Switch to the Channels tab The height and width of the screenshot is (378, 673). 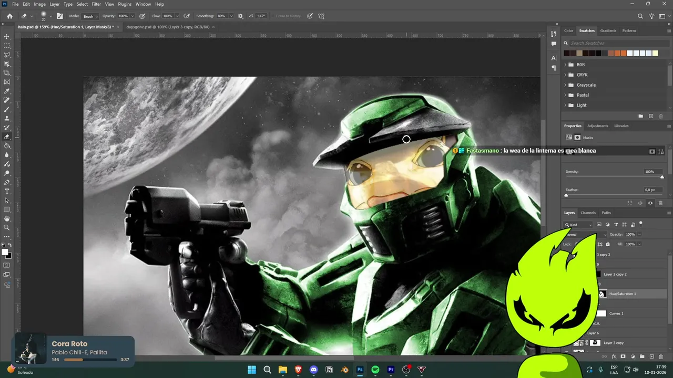point(588,213)
